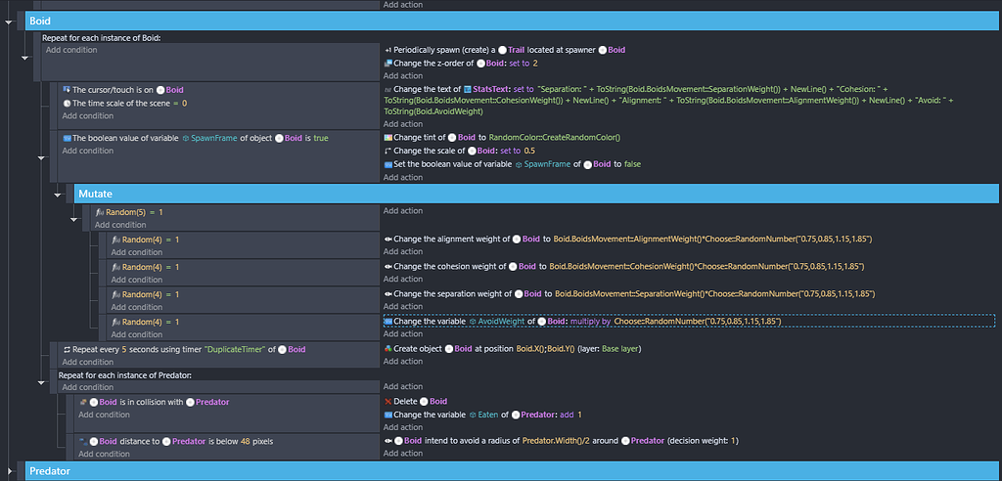1002x481 pixels.
Task: Click the distance condition icon before Boid
Action: [83, 441]
